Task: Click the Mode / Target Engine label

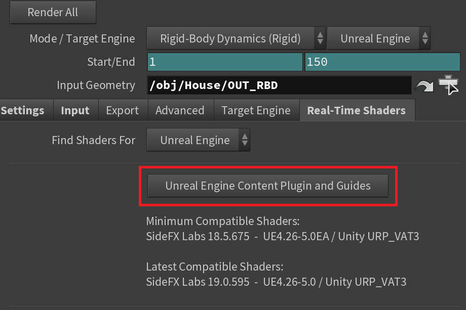Action: pos(83,39)
